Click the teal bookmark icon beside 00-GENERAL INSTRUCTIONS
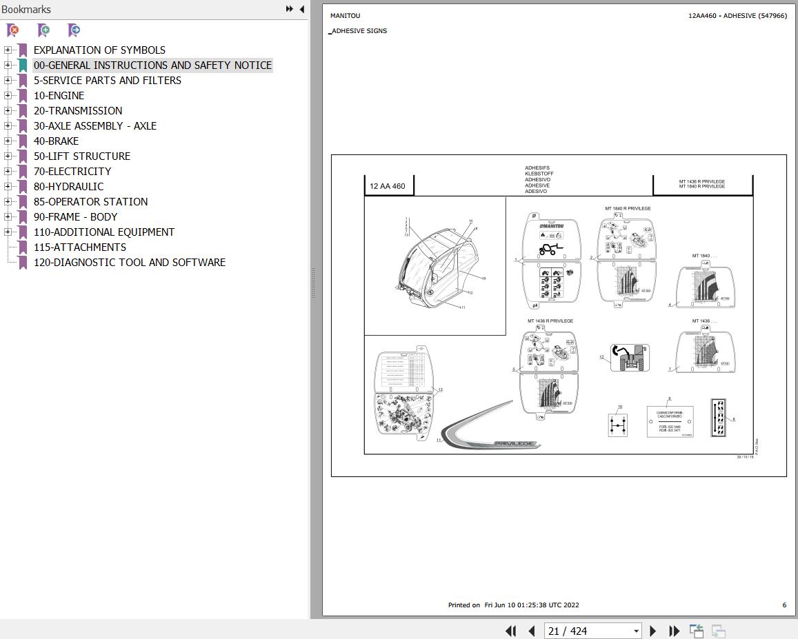798x639 pixels. 22,65
